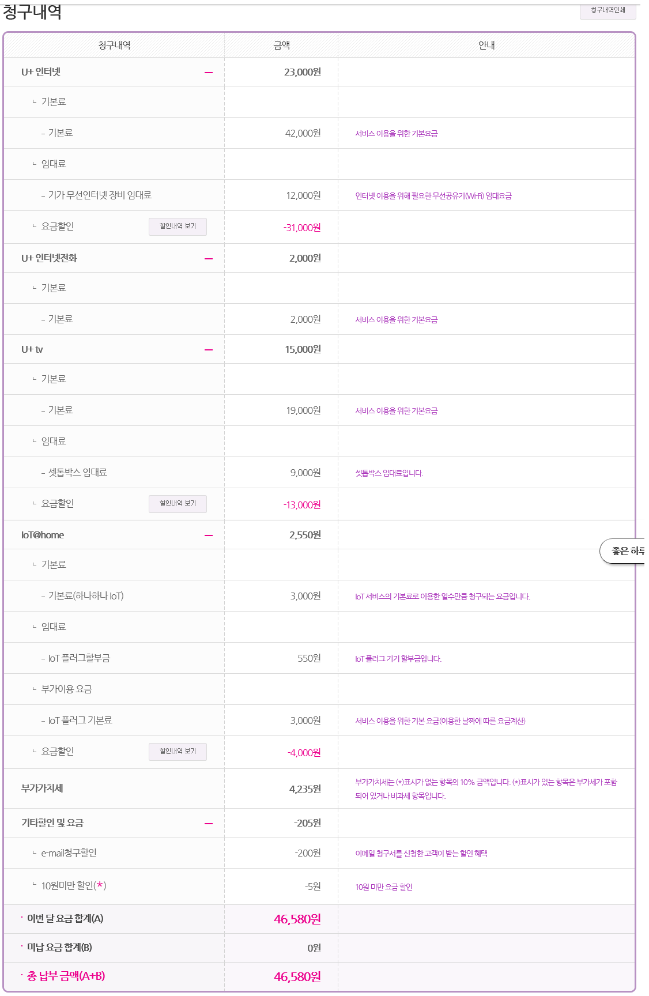Click the 청구내역 column header

tap(113, 44)
